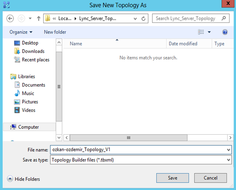Refresh the Lync_Server_Topology folder
This screenshot has width=236, height=190.
tap(143, 19)
